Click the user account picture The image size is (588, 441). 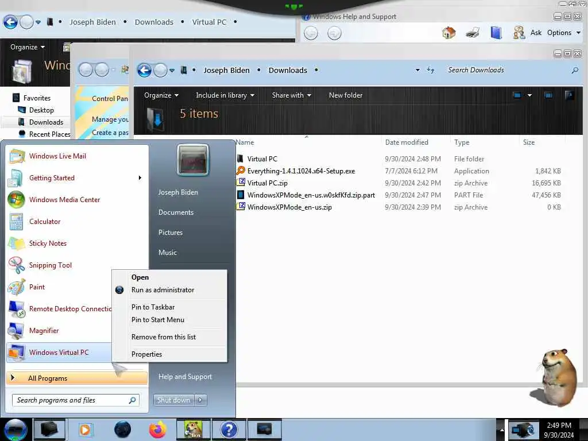[x=193, y=160]
